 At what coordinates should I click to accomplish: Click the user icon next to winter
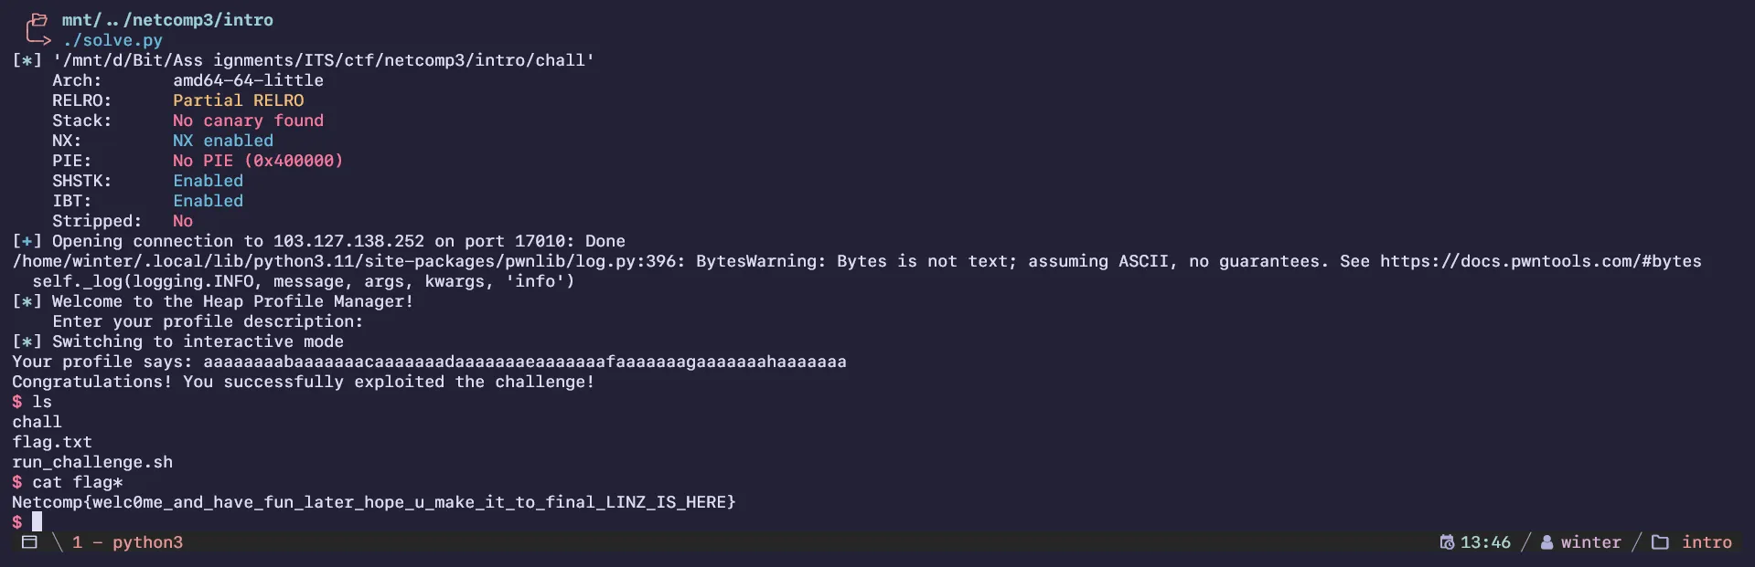pyautogui.click(x=1546, y=542)
